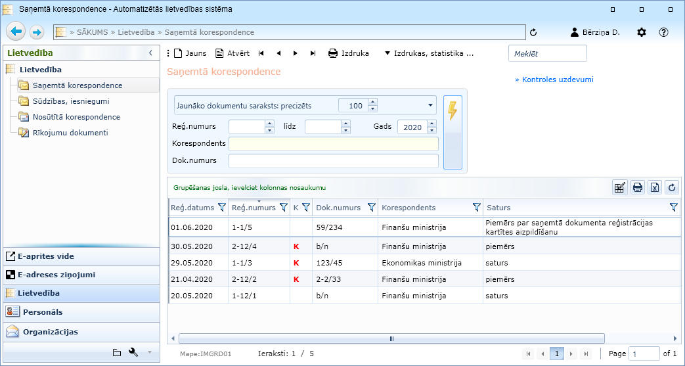Open the grid edit layout icon
The height and width of the screenshot is (366, 685).
pyautogui.click(x=619, y=188)
